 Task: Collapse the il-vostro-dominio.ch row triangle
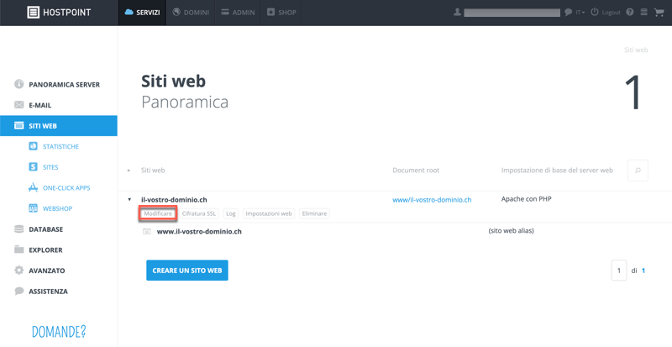point(129,199)
